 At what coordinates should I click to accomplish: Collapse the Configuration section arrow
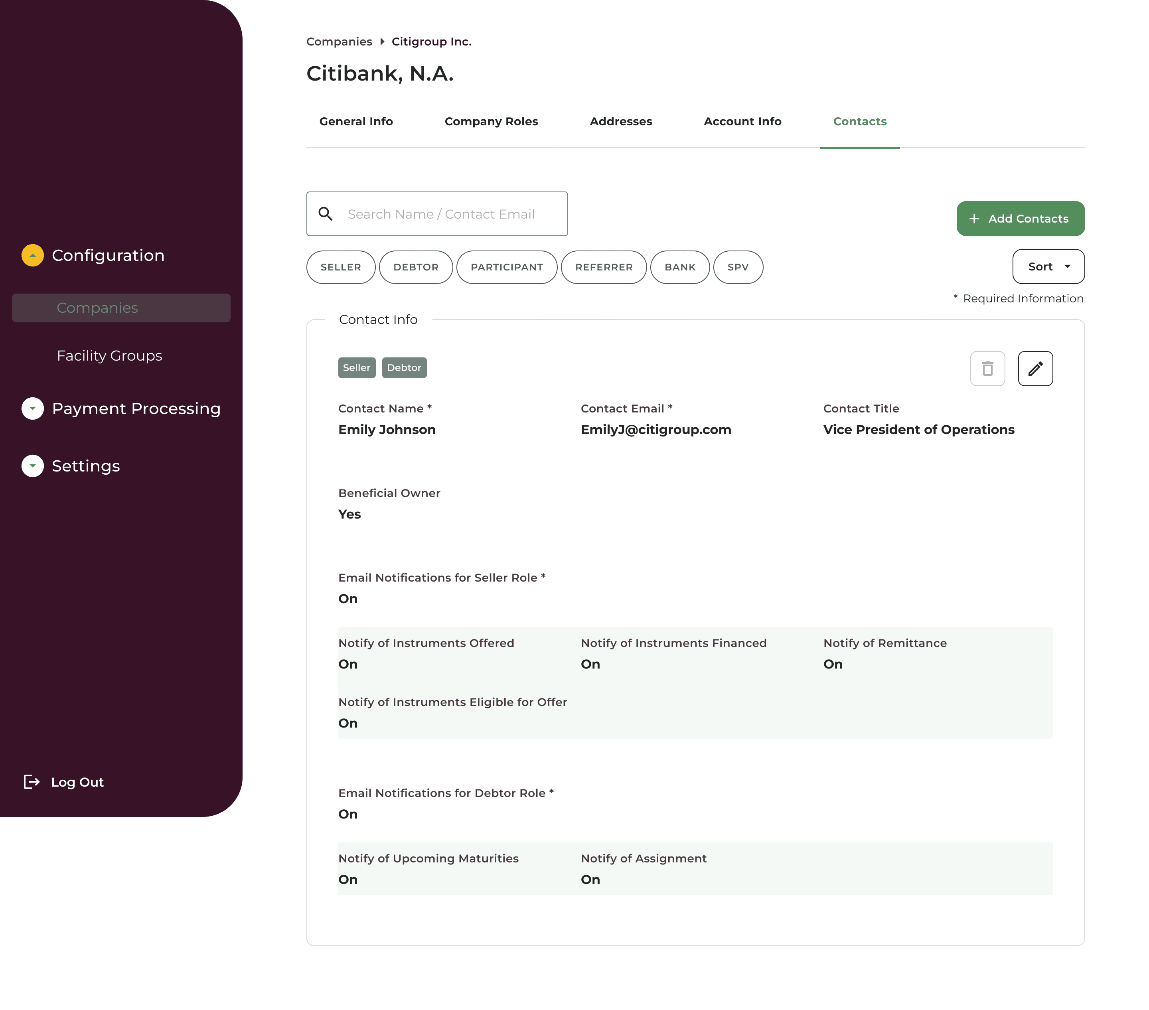33,255
